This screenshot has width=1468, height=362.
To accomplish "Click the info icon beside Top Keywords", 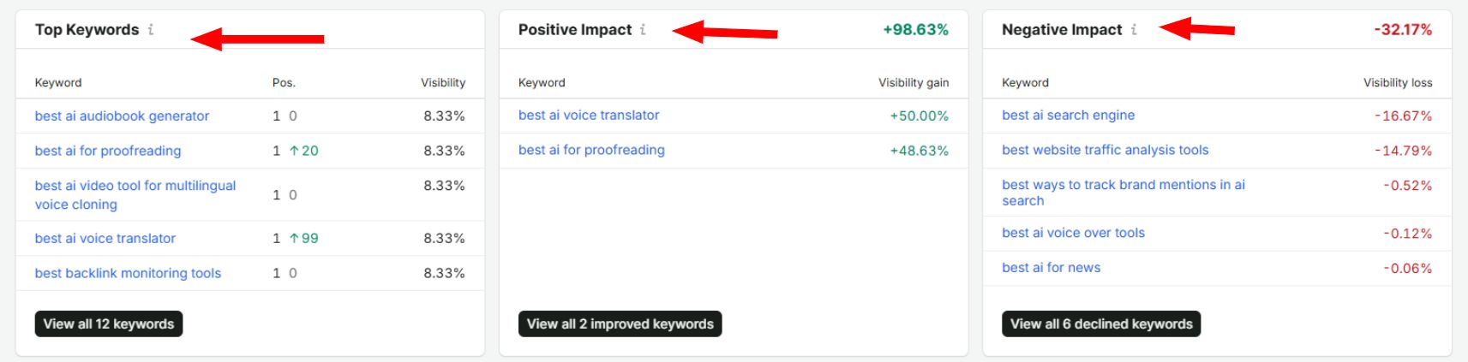I will click(151, 29).
